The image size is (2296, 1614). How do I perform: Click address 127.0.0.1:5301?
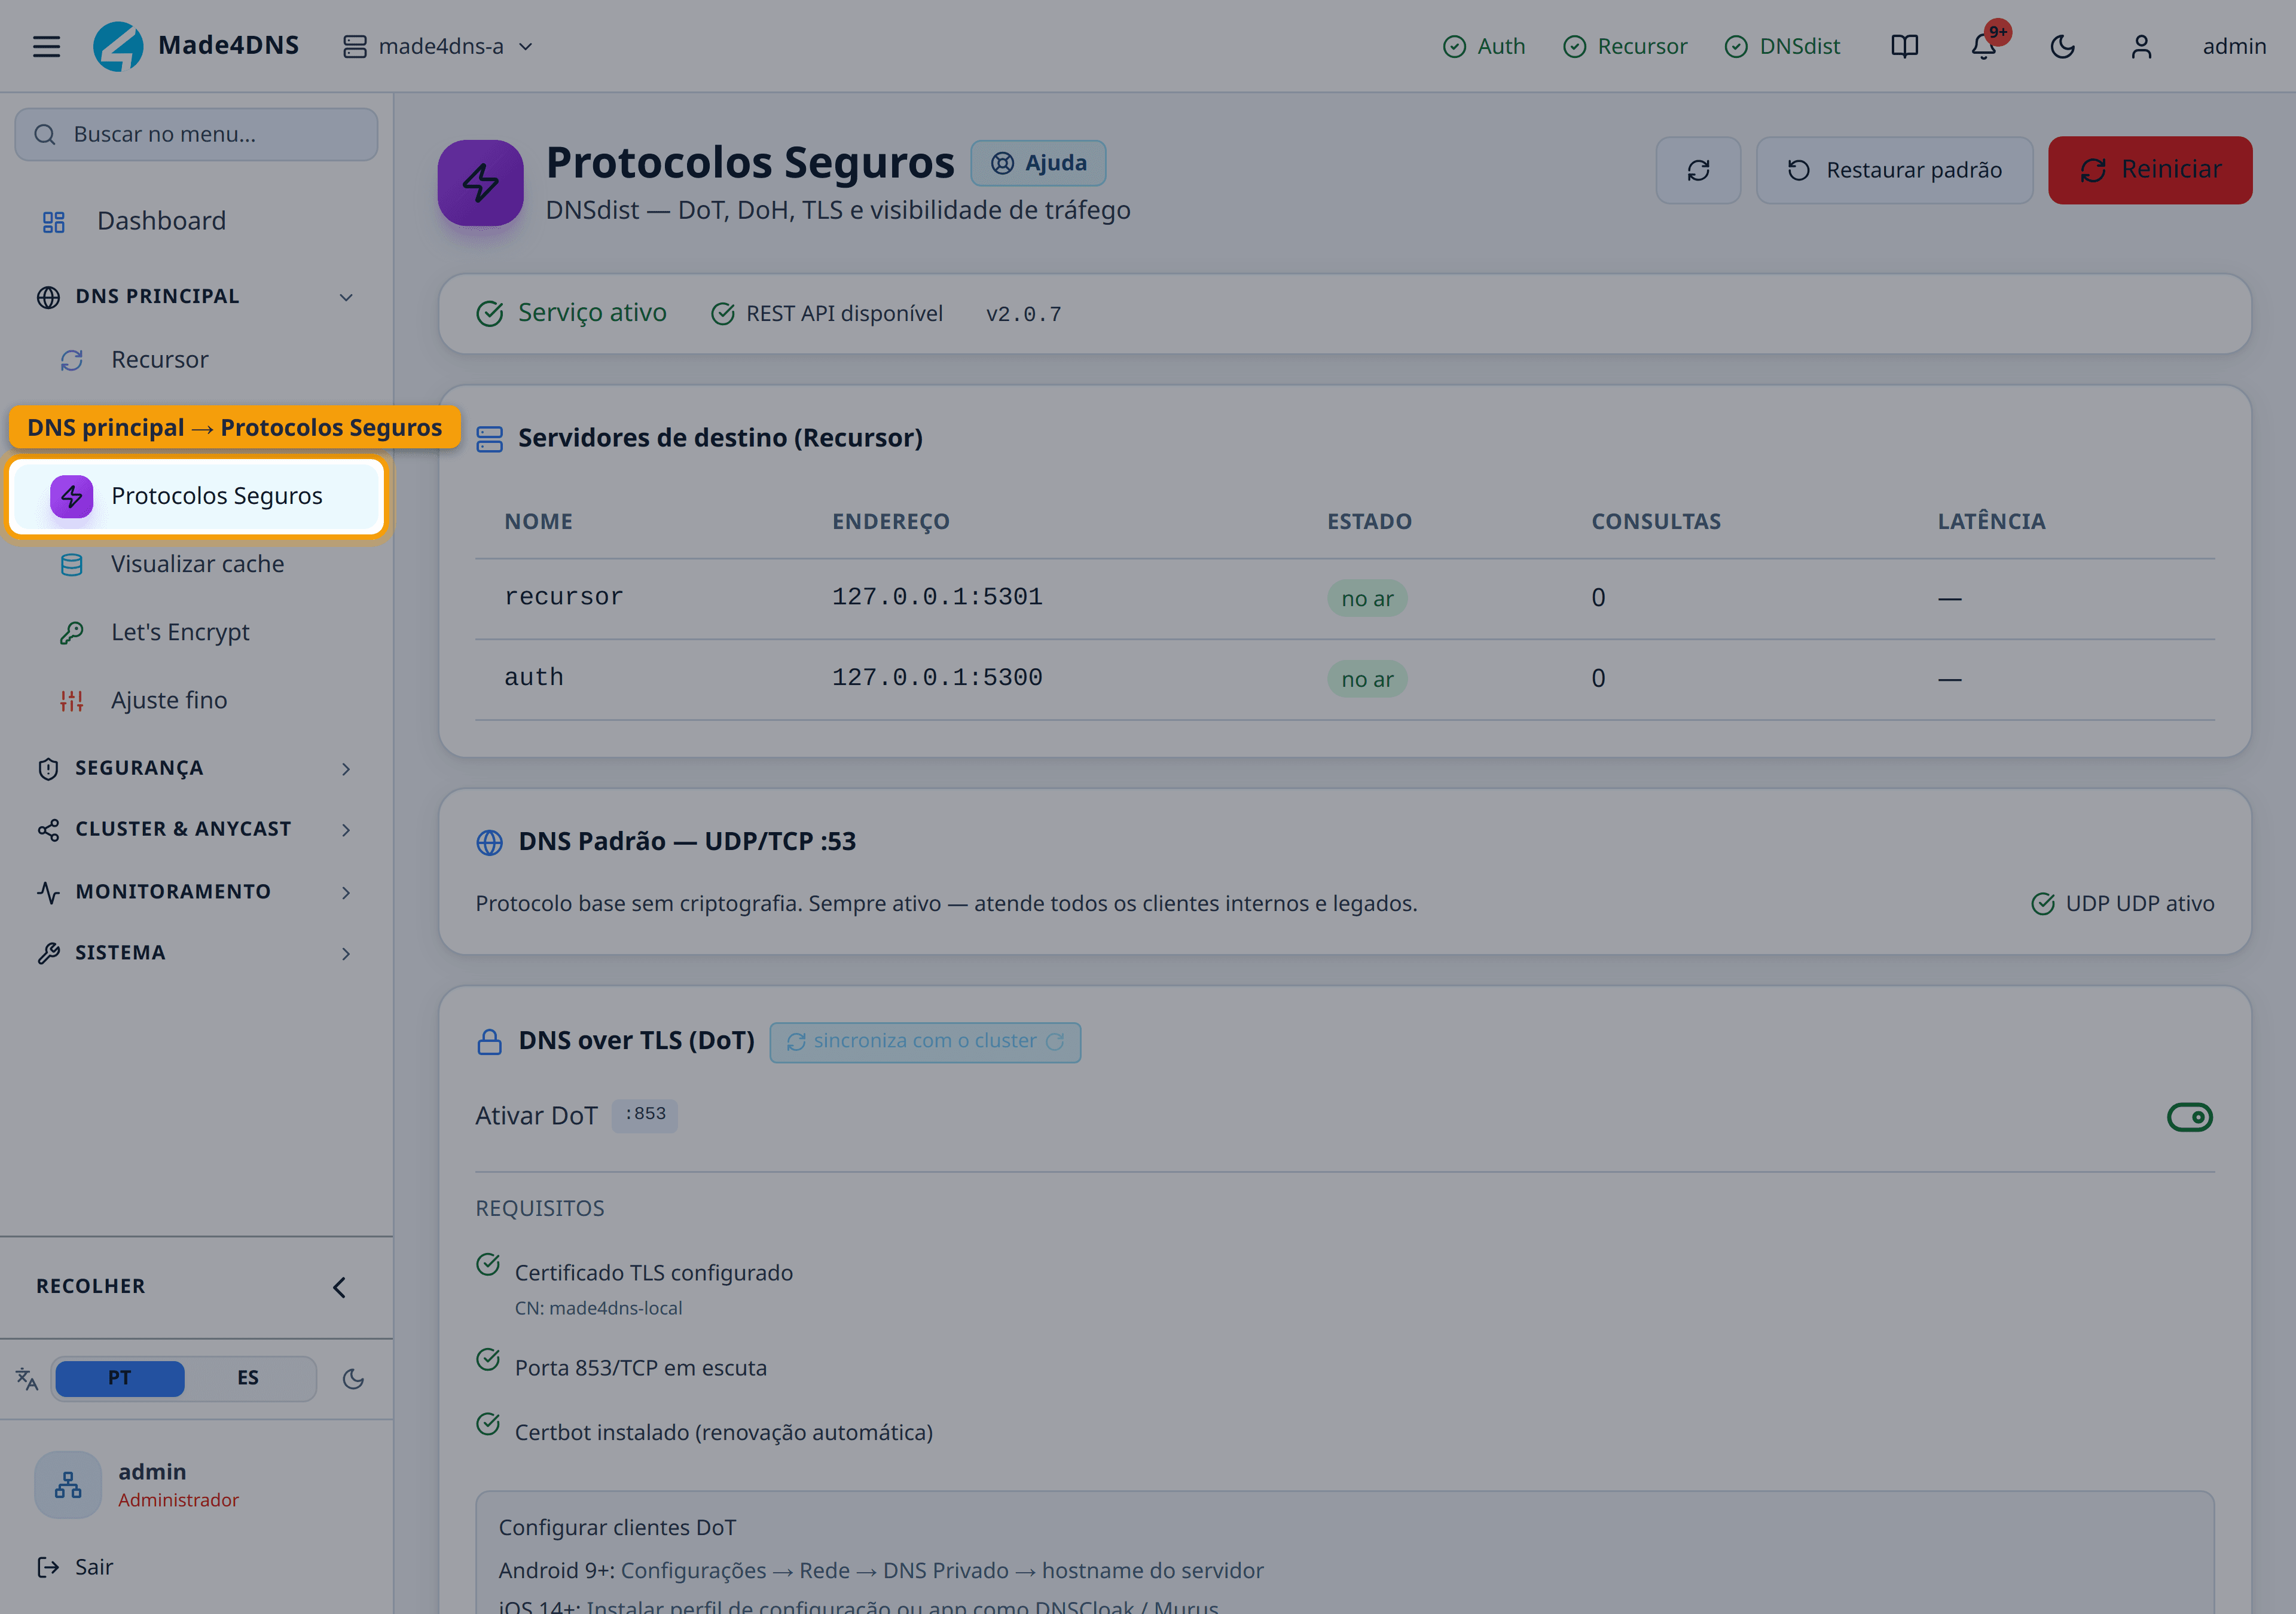click(x=937, y=597)
